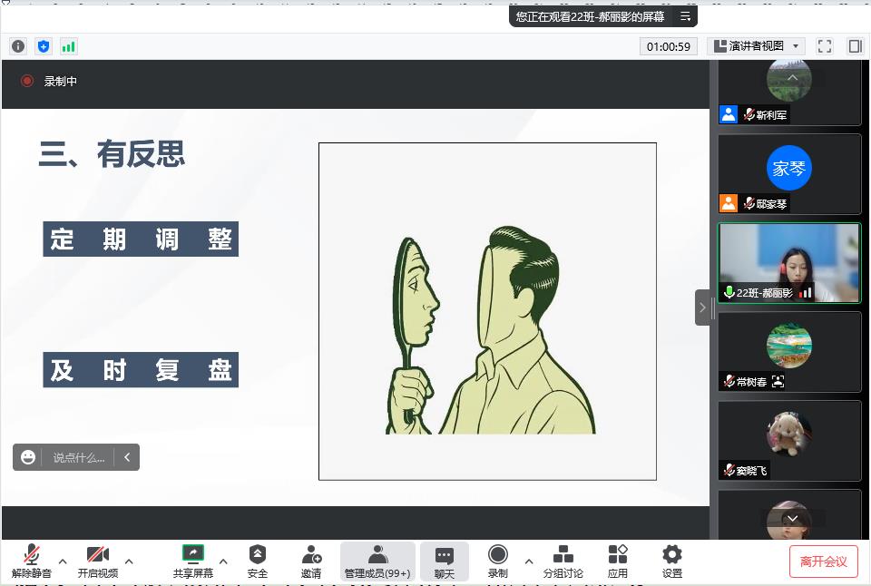Click the meeting info icon
Image resolution: width=871 pixels, height=586 pixels.
(x=18, y=46)
